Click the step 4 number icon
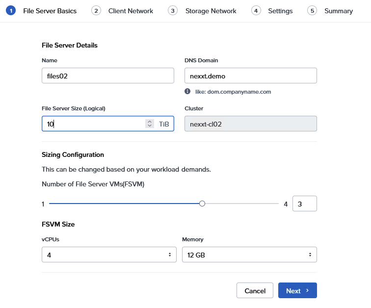371x308 pixels. coord(256,11)
